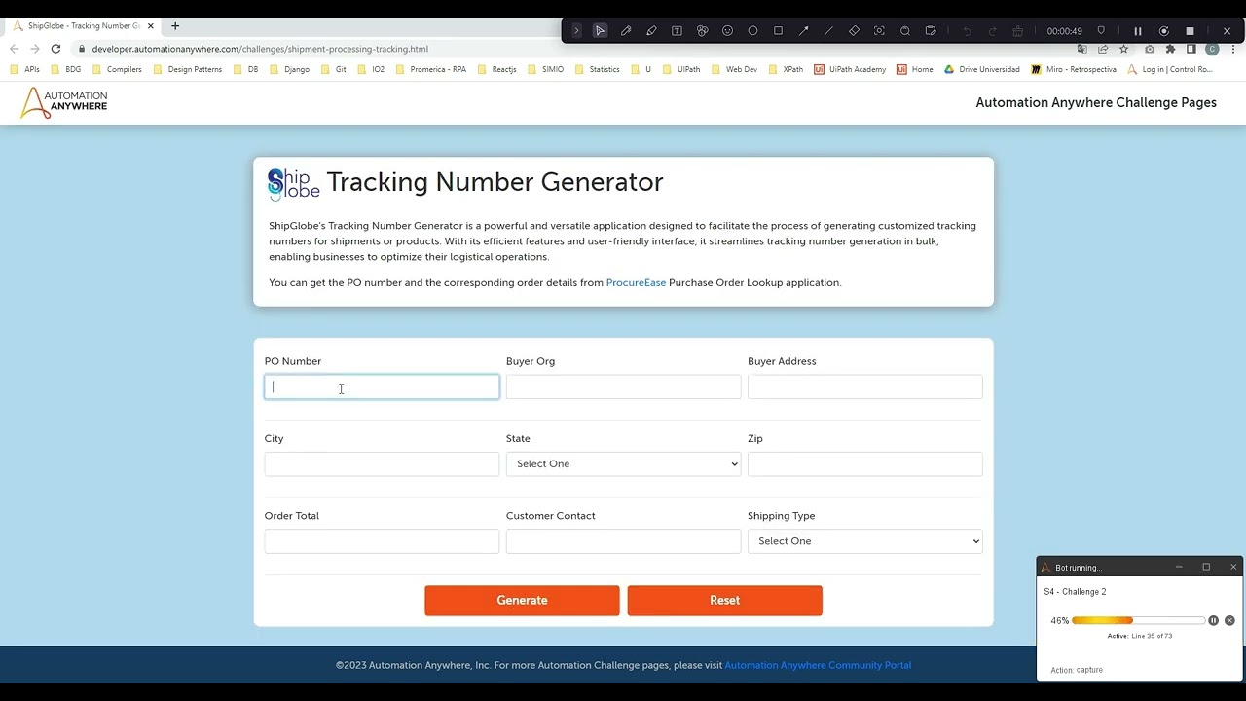This screenshot has height=701, width=1246.
Task: Click the marker icon next to the timer
Action: [x=1101, y=31]
